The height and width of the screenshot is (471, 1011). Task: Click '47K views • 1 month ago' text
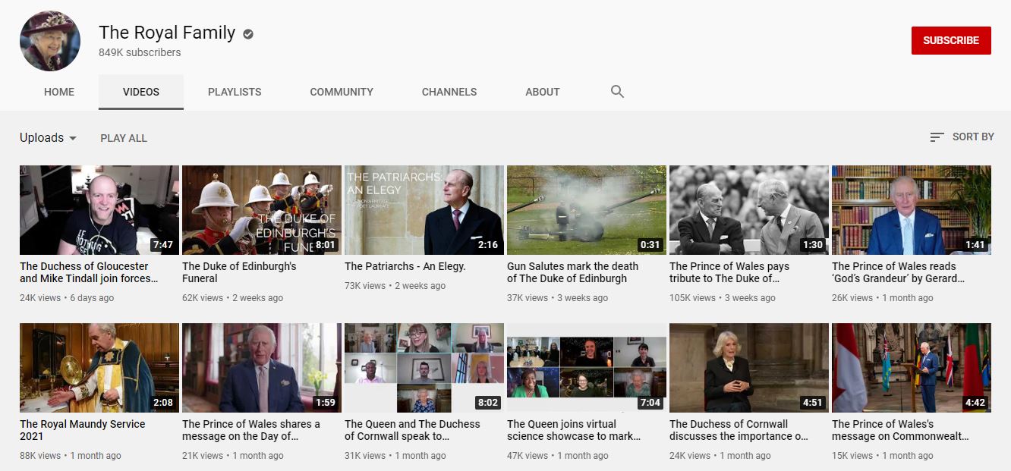[558, 456]
